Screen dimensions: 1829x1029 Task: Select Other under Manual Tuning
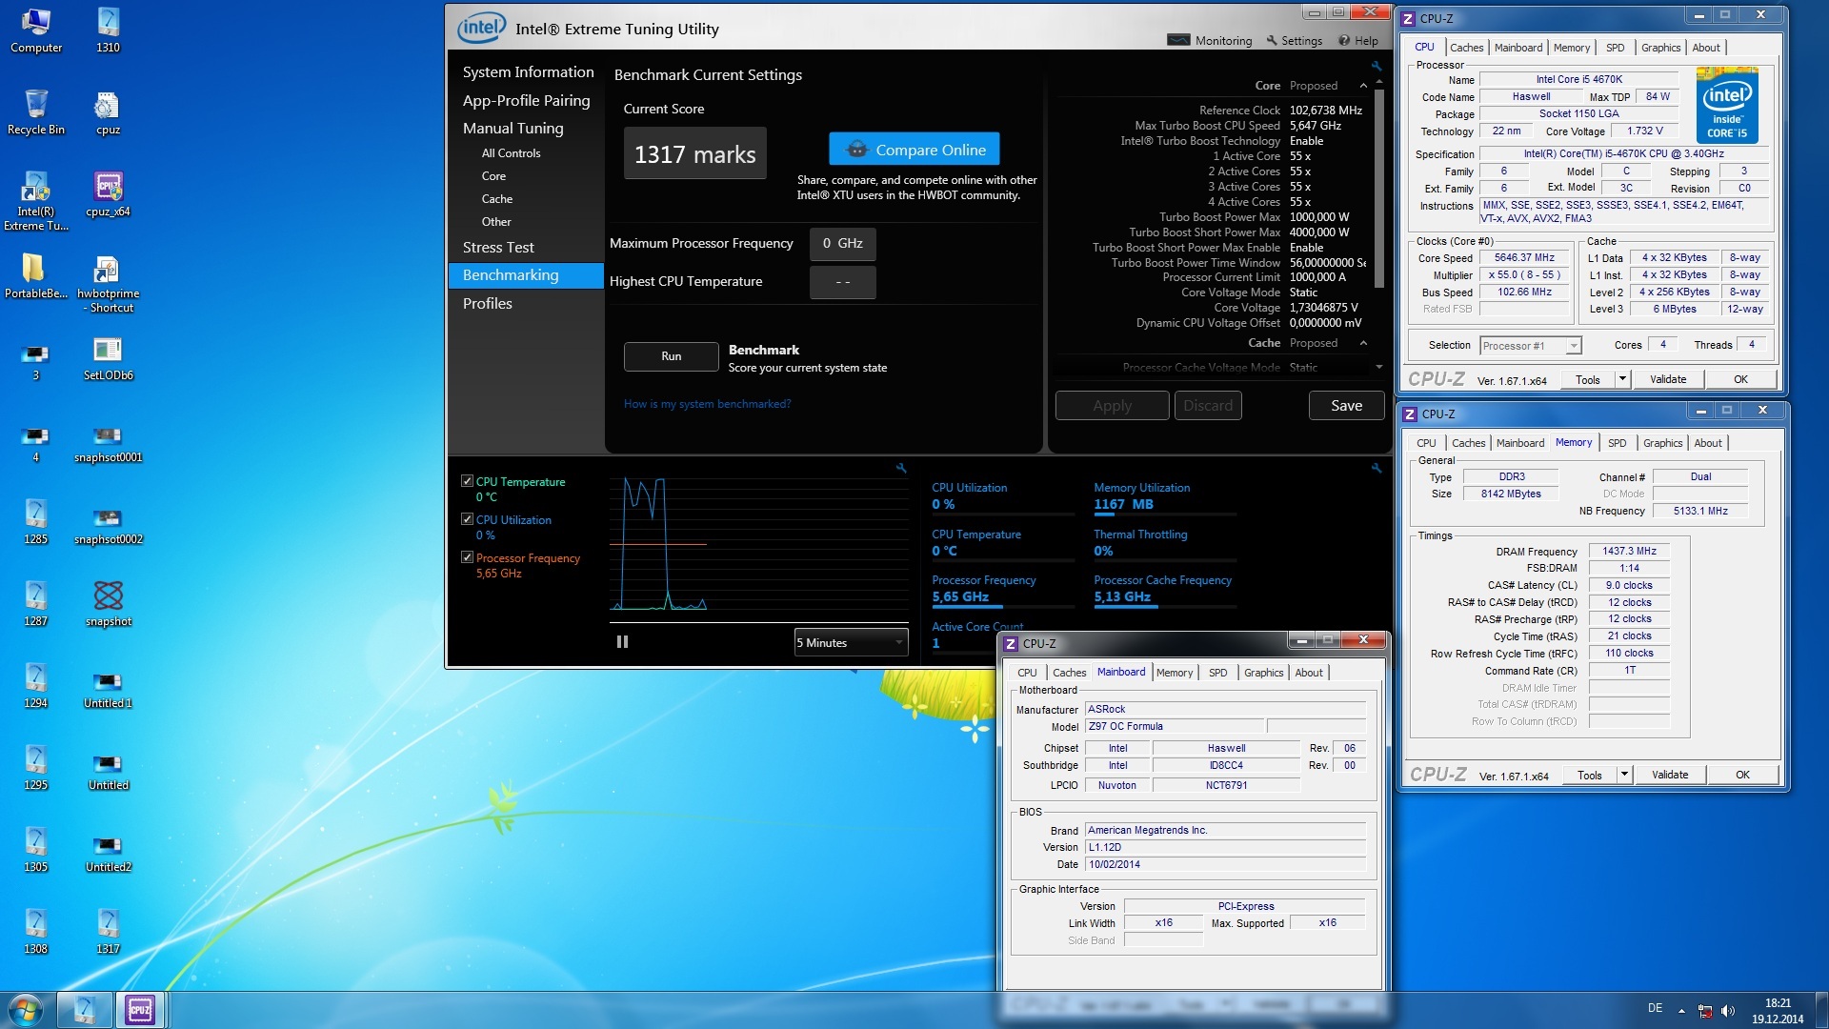tap(495, 222)
